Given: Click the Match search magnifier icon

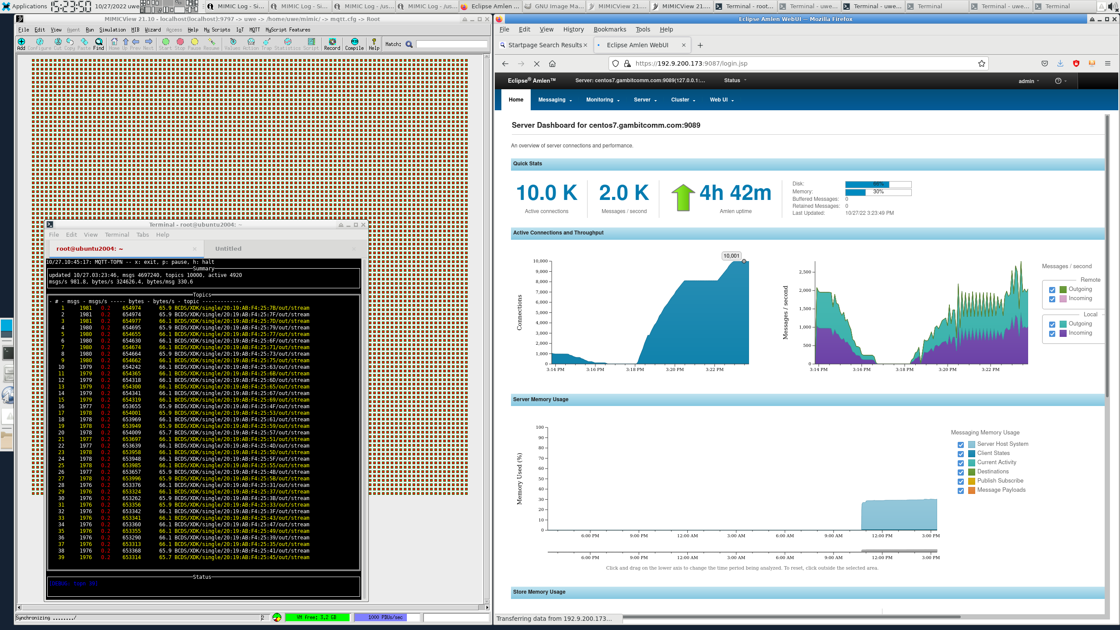Looking at the screenshot, I should (x=409, y=44).
